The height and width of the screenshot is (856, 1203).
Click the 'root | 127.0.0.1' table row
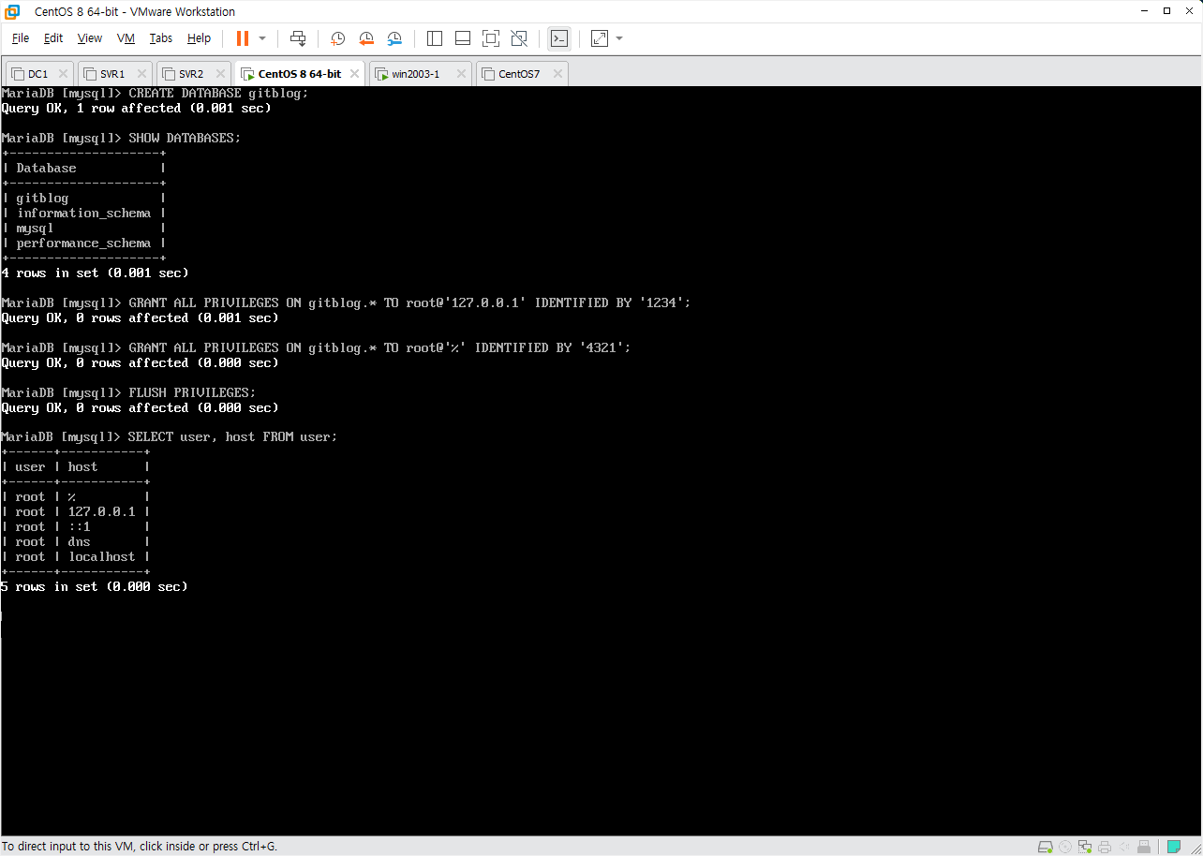(x=76, y=511)
